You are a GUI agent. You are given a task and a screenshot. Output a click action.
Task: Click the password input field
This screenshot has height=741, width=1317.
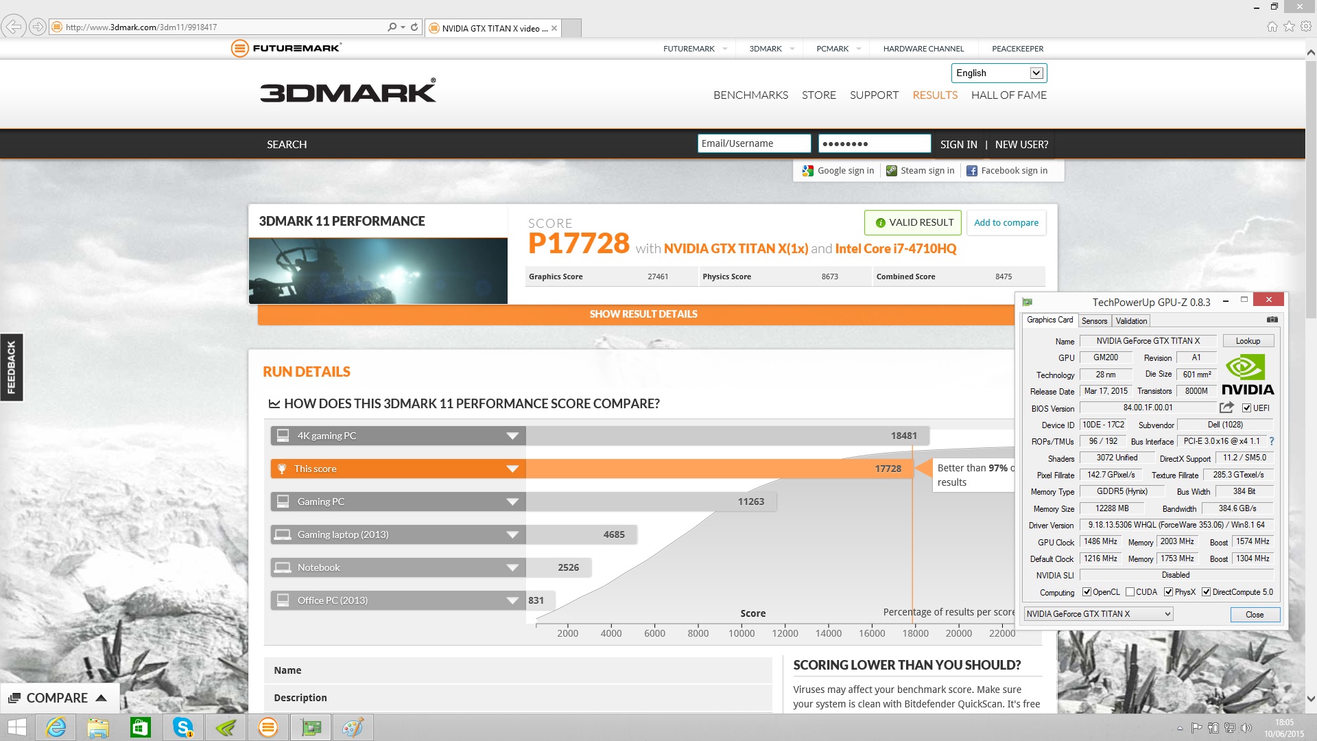(875, 143)
